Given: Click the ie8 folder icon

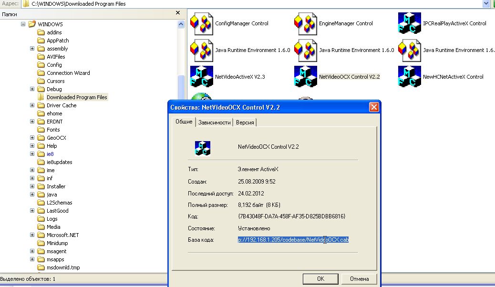Looking at the screenshot, I should click(x=41, y=154).
